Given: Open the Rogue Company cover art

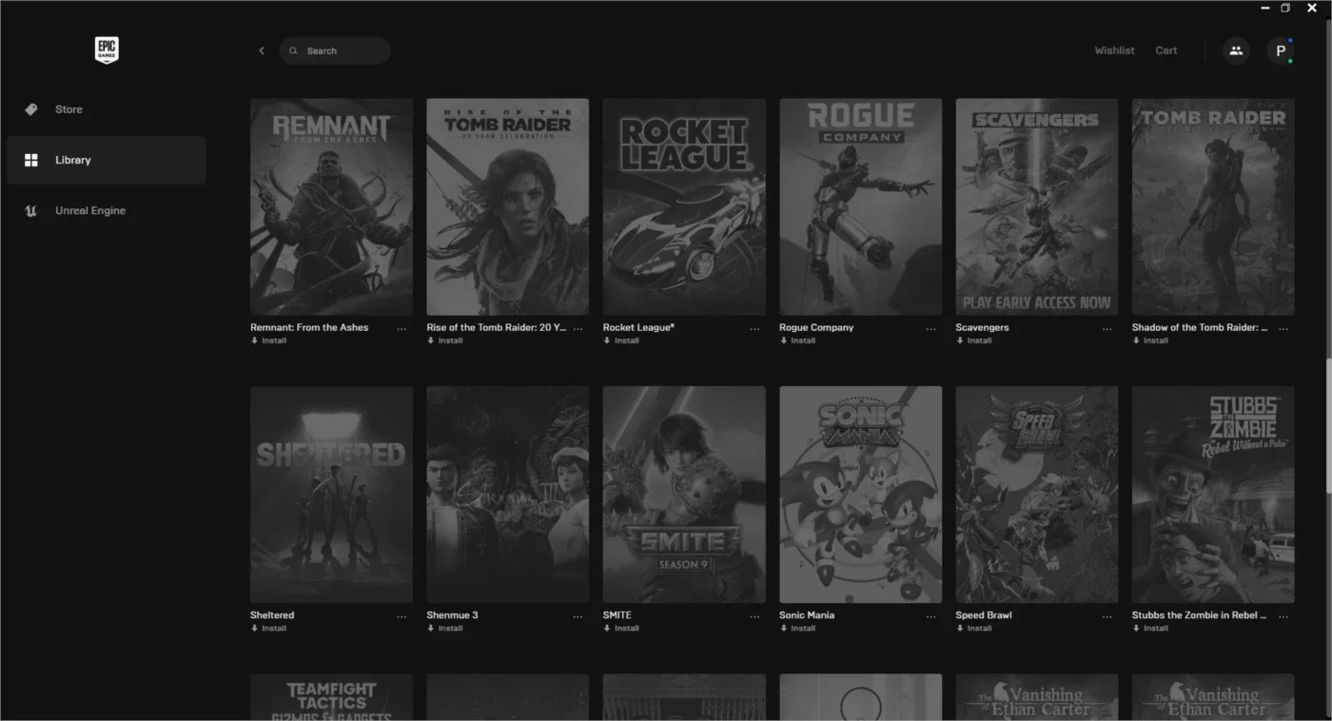Looking at the screenshot, I should point(860,206).
